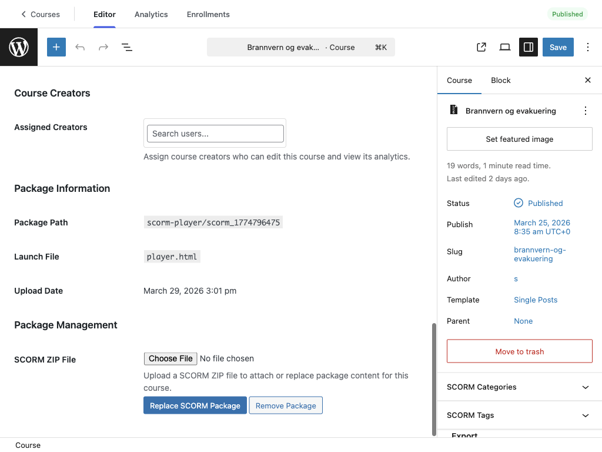The height and width of the screenshot is (452, 602).
Task: Click the desktop preview icon
Action: [x=504, y=47]
